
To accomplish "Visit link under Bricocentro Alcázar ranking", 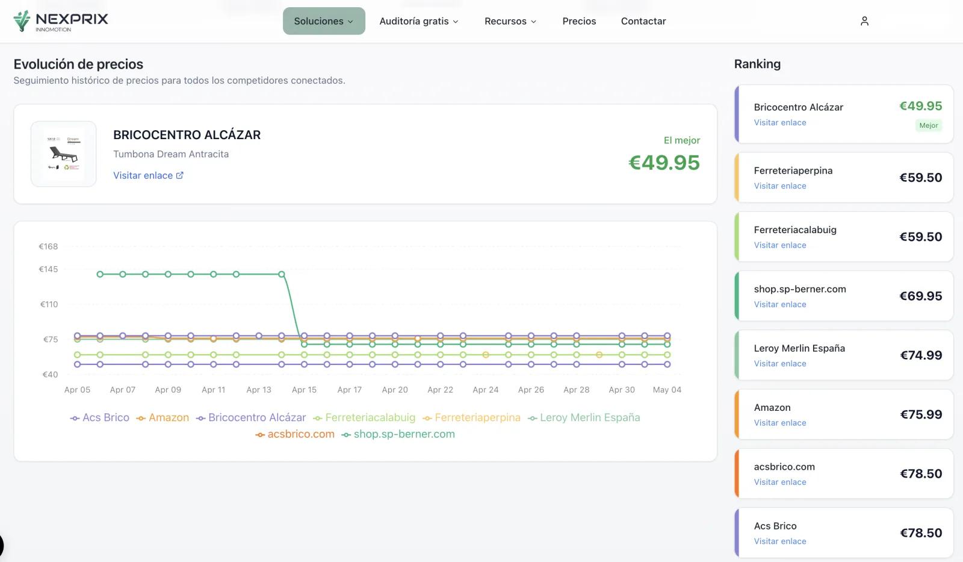I will click(780, 122).
